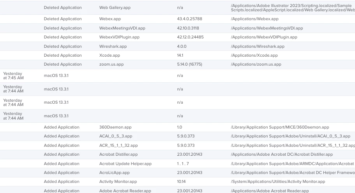Select Web Gallery.app name cell
The height and width of the screenshot is (193, 355).
click(x=115, y=8)
